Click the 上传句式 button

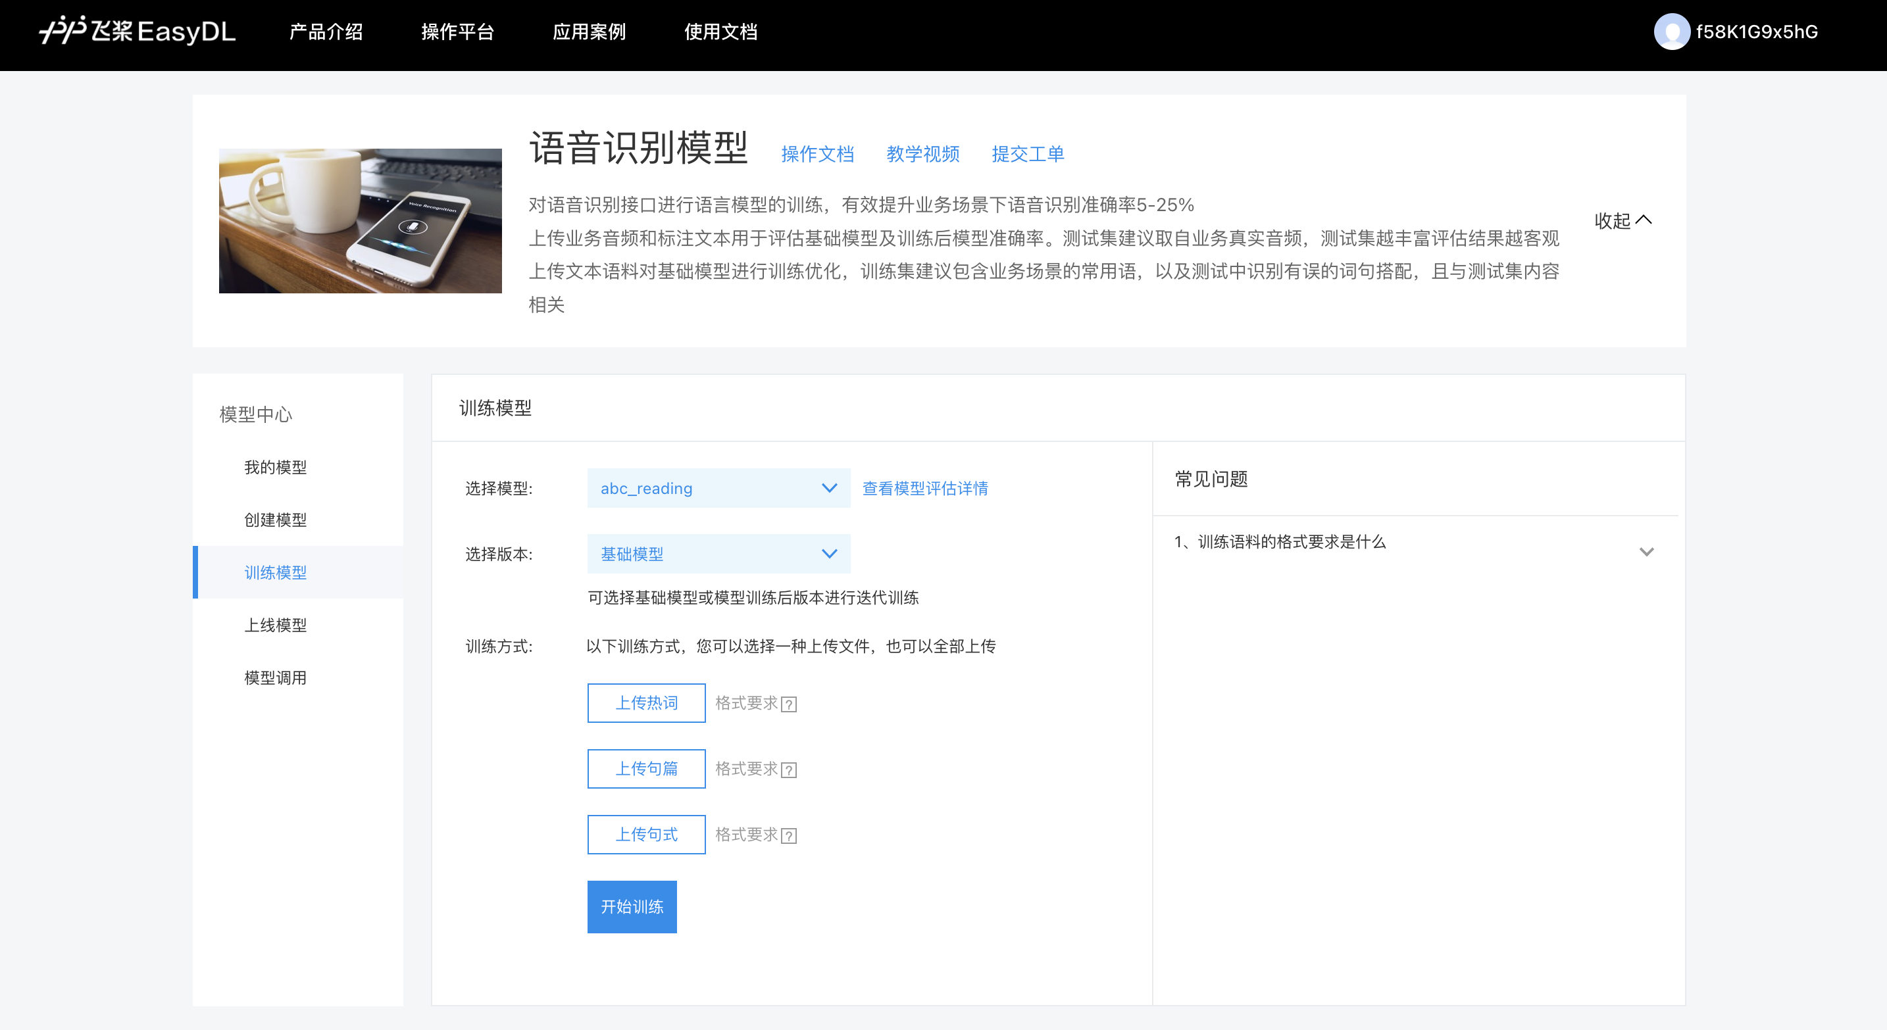coord(646,835)
